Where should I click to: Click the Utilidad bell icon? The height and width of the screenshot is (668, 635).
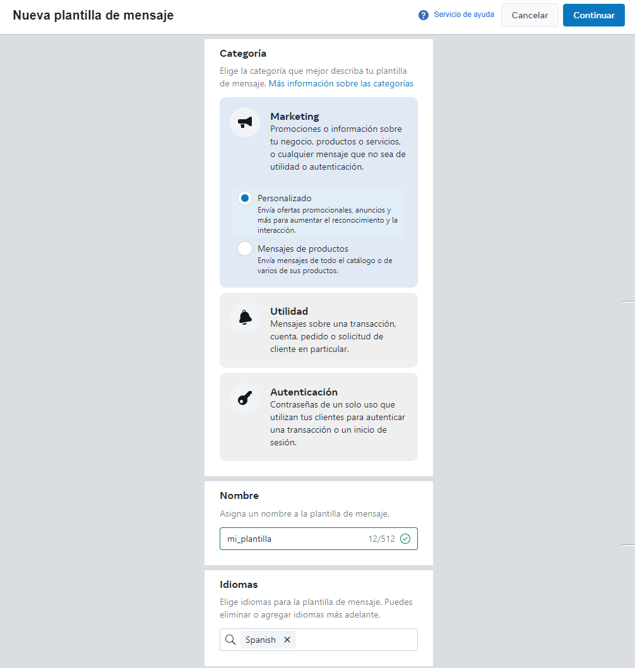pyautogui.click(x=245, y=318)
